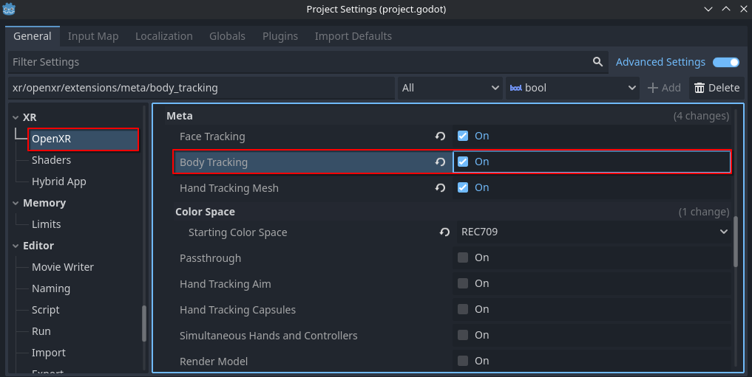
Task: Revert Hand Tracking Mesh with the reset icon
Action: click(440, 188)
